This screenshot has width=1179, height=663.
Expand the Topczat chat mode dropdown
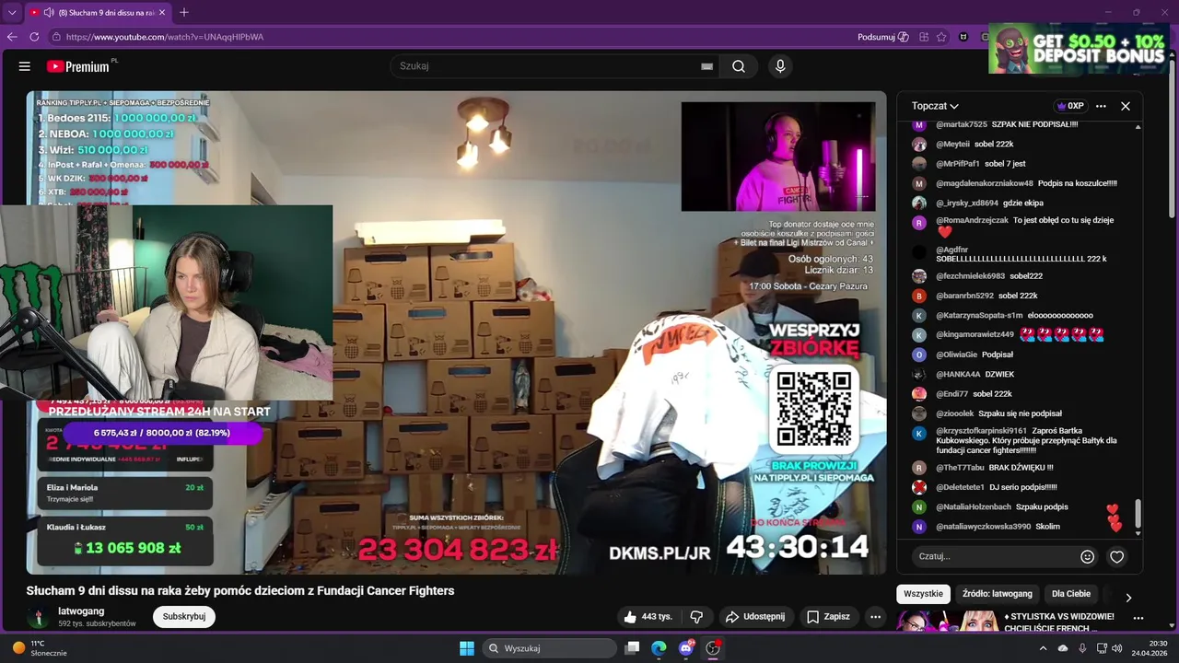pos(935,106)
